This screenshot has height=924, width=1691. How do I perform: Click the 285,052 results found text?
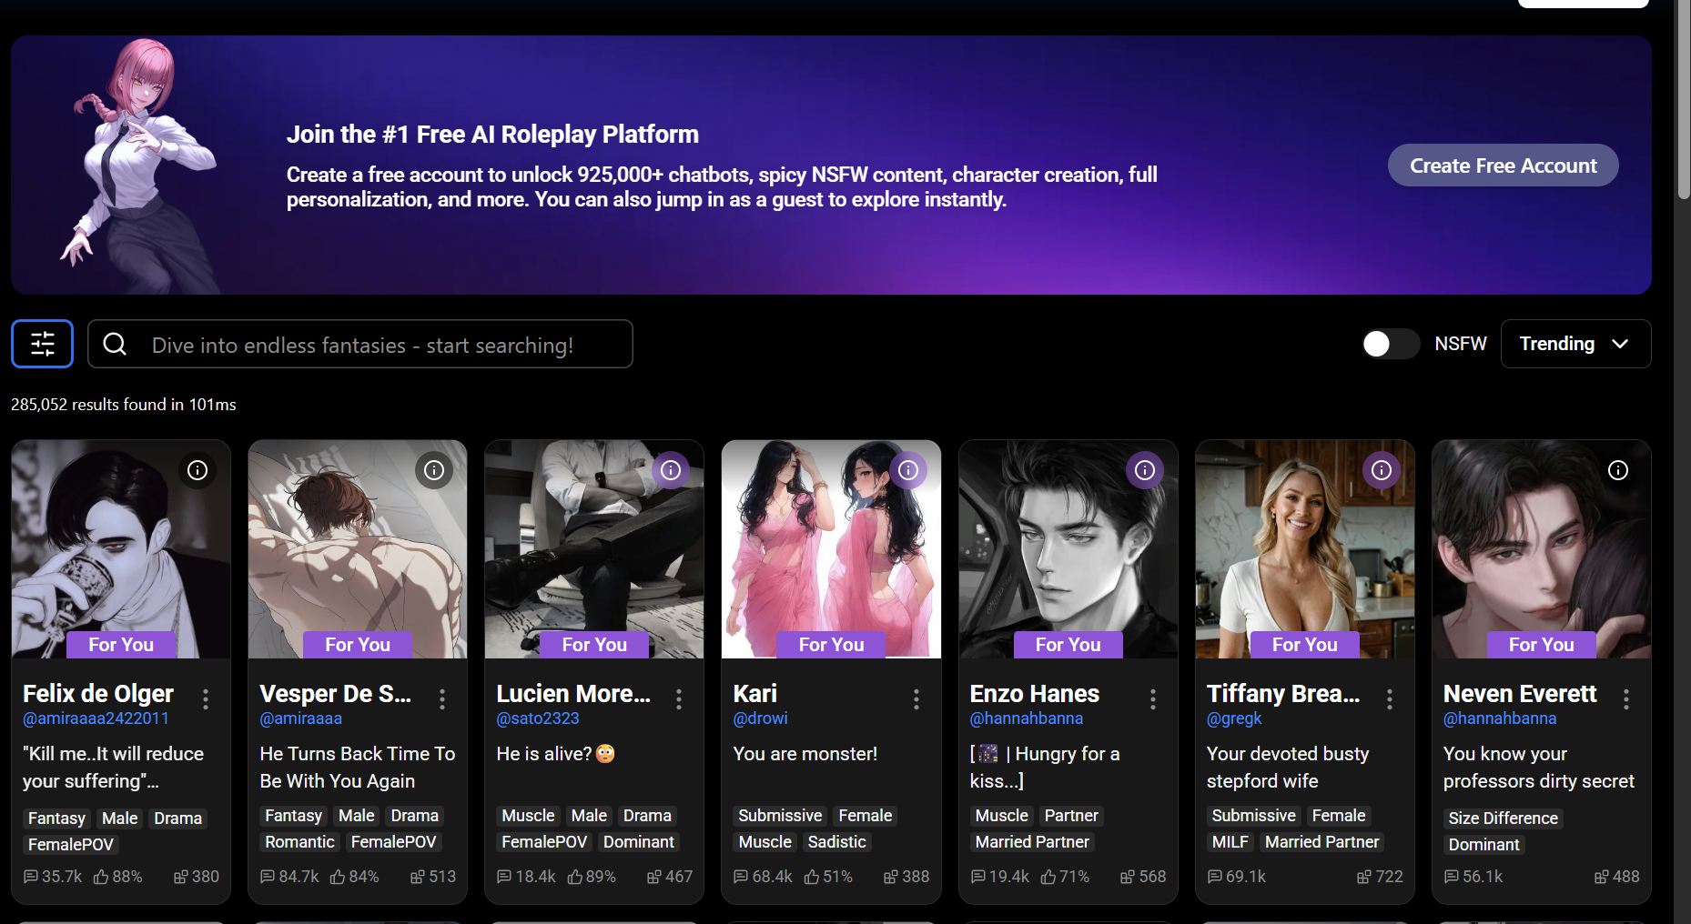pos(124,405)
